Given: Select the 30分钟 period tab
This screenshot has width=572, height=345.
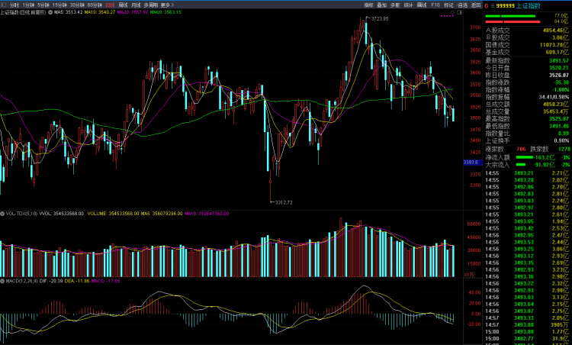Looking at the screenshot, I should coord(77,5).
